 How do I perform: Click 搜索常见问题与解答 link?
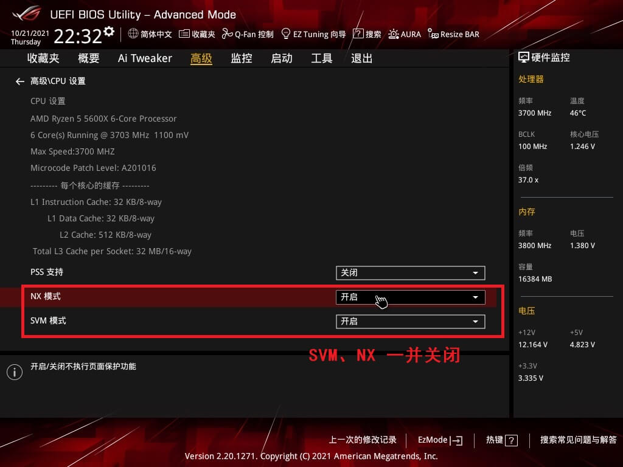[x=578, y=440]
